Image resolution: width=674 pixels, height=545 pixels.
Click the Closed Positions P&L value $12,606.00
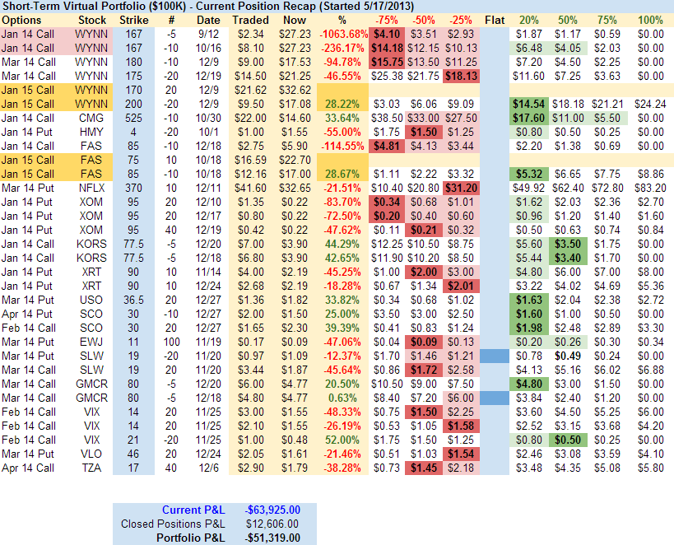click(x=275, y=524)
